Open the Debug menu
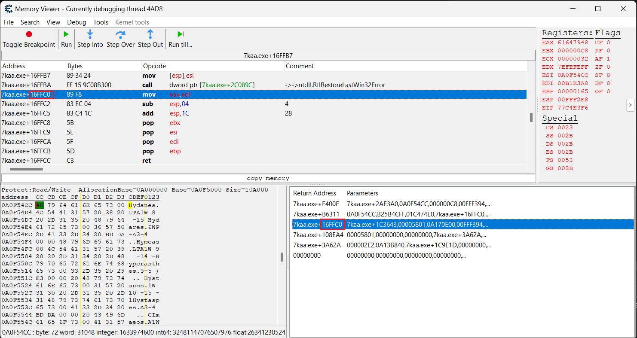This screenshot has width=637, height=338. [77, 22]
